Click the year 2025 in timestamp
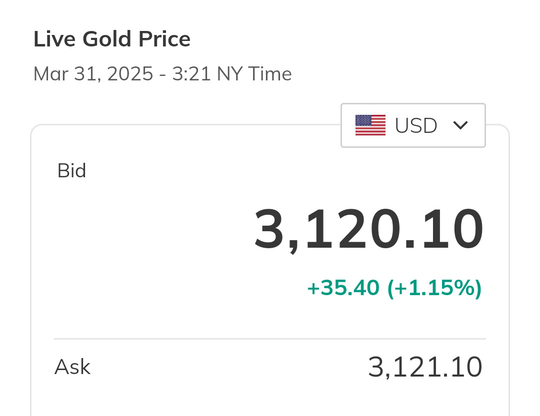 [130, 74]
